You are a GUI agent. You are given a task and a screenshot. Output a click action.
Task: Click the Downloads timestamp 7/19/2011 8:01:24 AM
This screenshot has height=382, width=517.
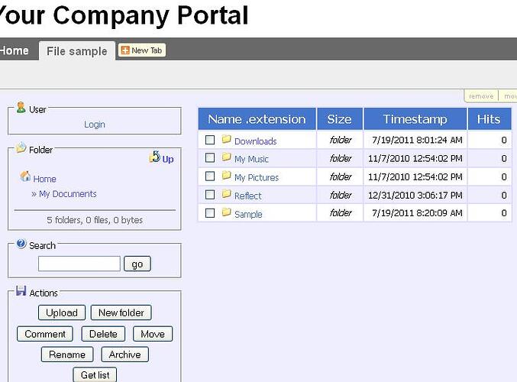pos(417,140)
